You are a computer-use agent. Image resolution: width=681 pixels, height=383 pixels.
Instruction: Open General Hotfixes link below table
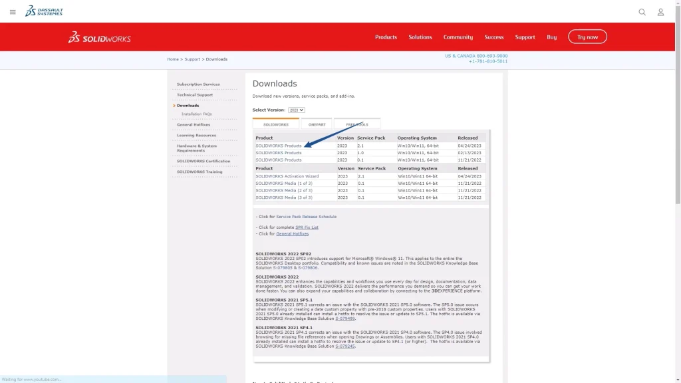click(293, 233)
